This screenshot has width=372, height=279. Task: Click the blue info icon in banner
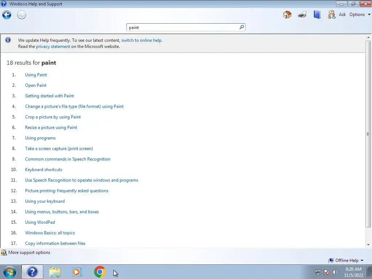(8, 40)
